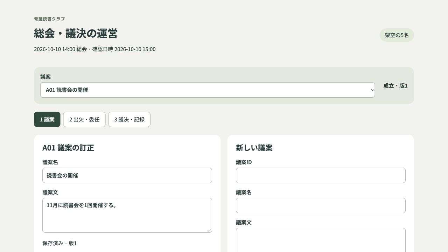Click the 青葉読書クラブ label
The image size is (448, 252).
[x=49, y=19]
